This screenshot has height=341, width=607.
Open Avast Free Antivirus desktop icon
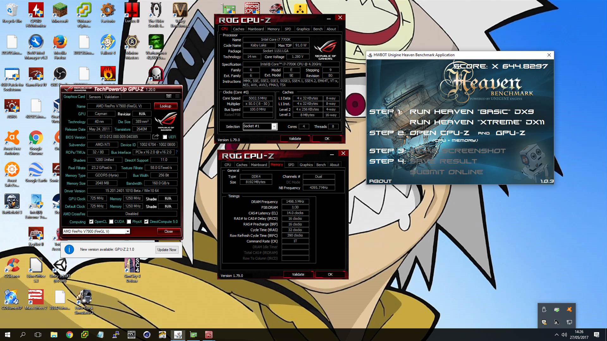pyautogui.click(x=12, y=143)
